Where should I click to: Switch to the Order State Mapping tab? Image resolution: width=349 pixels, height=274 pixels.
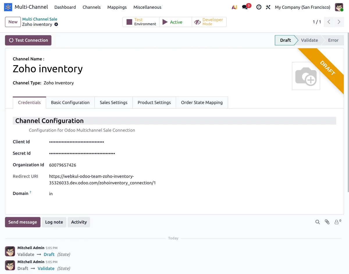[202, 103]
